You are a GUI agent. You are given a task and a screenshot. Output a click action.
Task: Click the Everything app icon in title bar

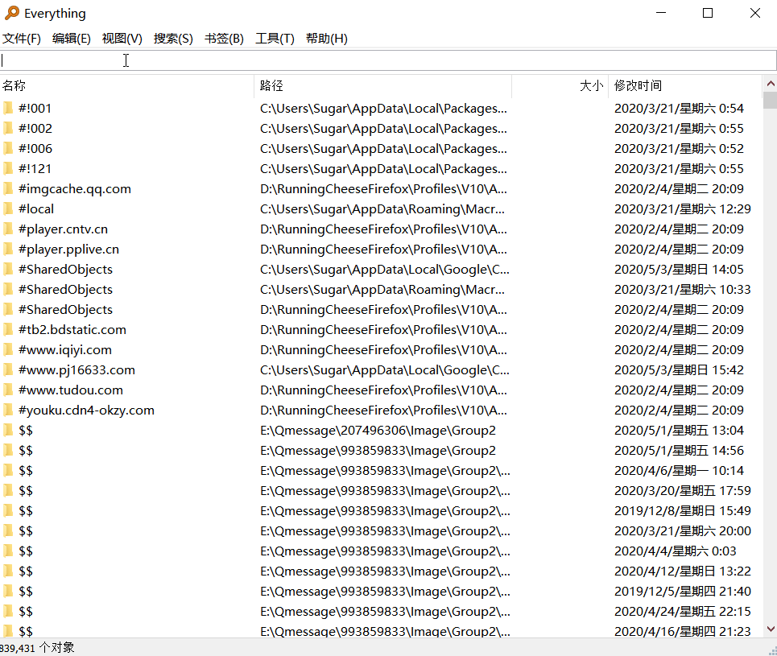click(12, 13)
